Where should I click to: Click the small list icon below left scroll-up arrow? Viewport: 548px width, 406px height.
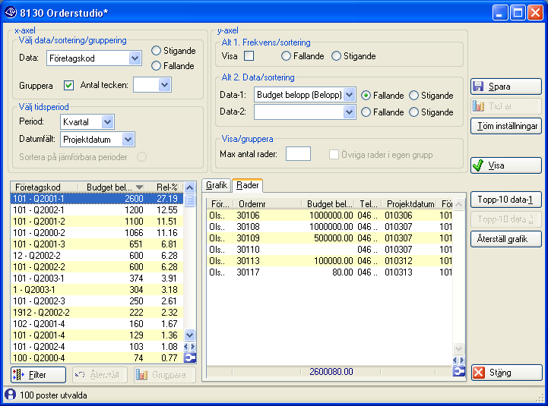pos(189,200)
